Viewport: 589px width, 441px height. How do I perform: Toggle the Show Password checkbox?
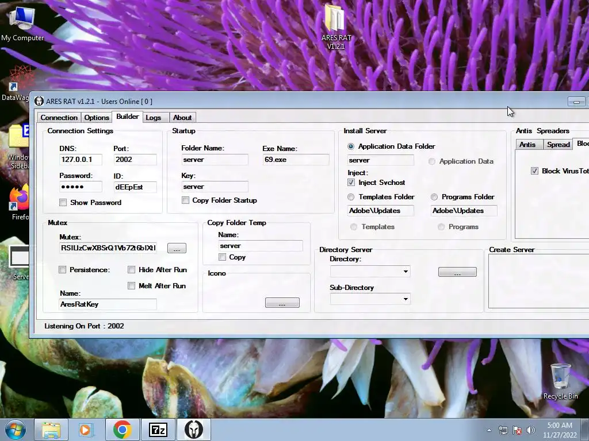click(x=63, y=203)
